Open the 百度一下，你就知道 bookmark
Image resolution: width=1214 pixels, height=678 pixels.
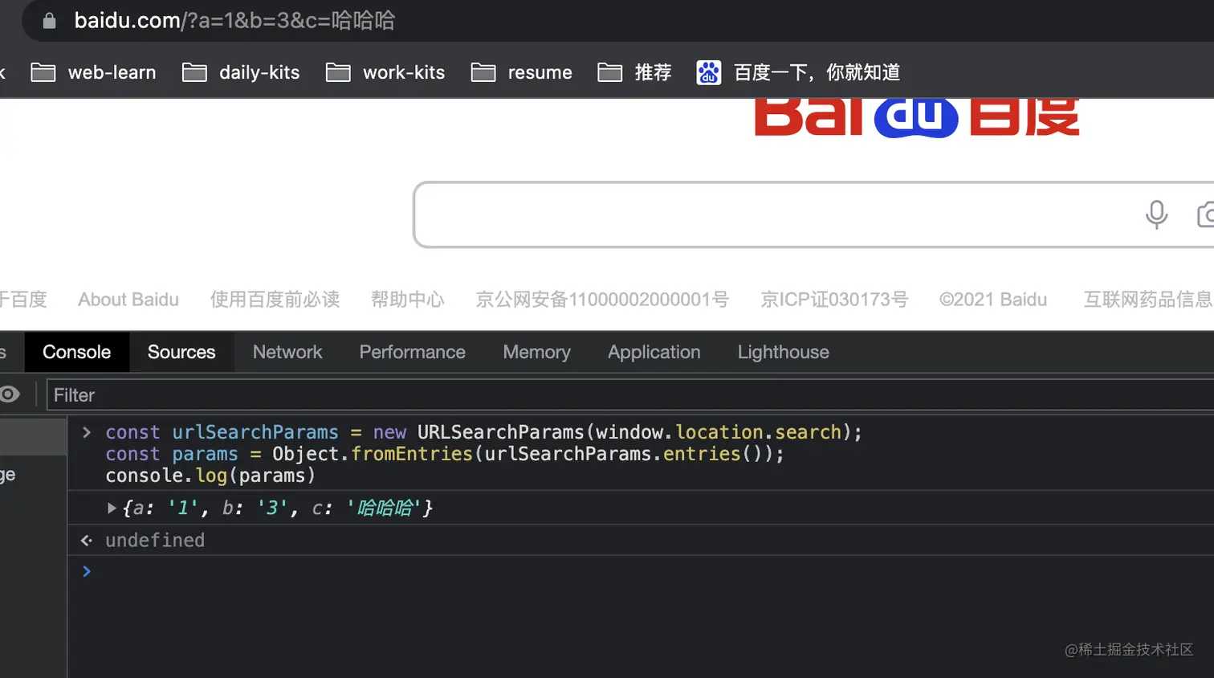798,72
